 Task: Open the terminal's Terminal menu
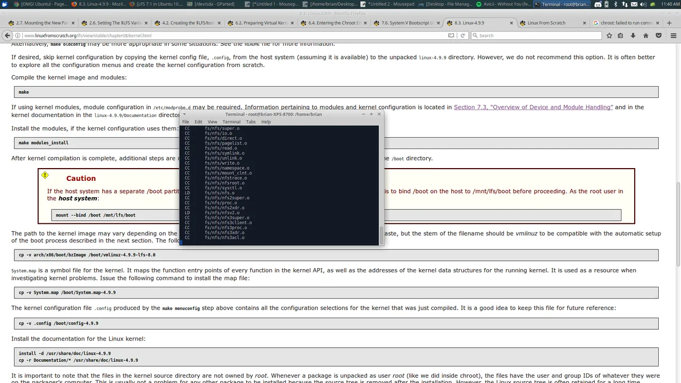231,122
